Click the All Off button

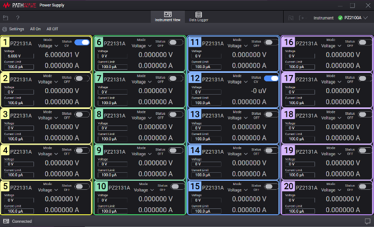[52, 29]
